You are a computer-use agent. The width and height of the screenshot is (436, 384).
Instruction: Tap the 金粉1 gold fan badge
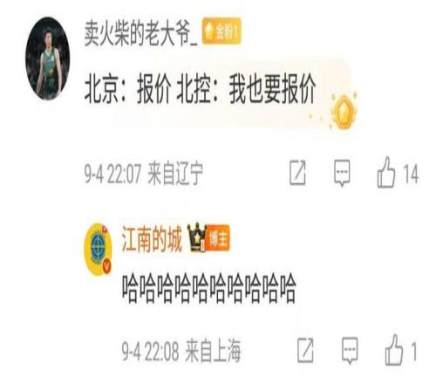[x=221, y=31]
